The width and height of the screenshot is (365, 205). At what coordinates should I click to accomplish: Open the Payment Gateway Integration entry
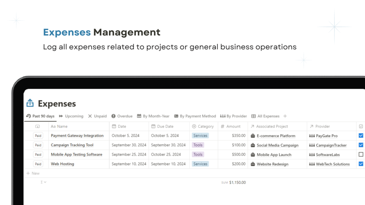pyautogui.click(x=77, y=135)
